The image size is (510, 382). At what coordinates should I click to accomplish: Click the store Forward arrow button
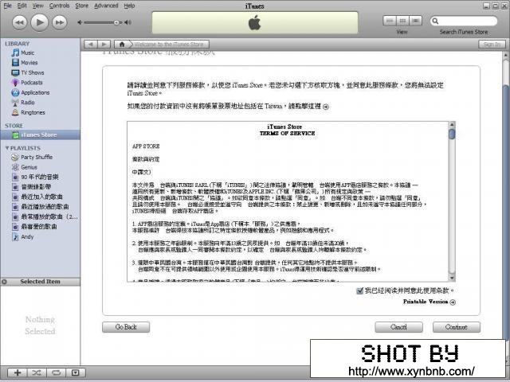104,45
